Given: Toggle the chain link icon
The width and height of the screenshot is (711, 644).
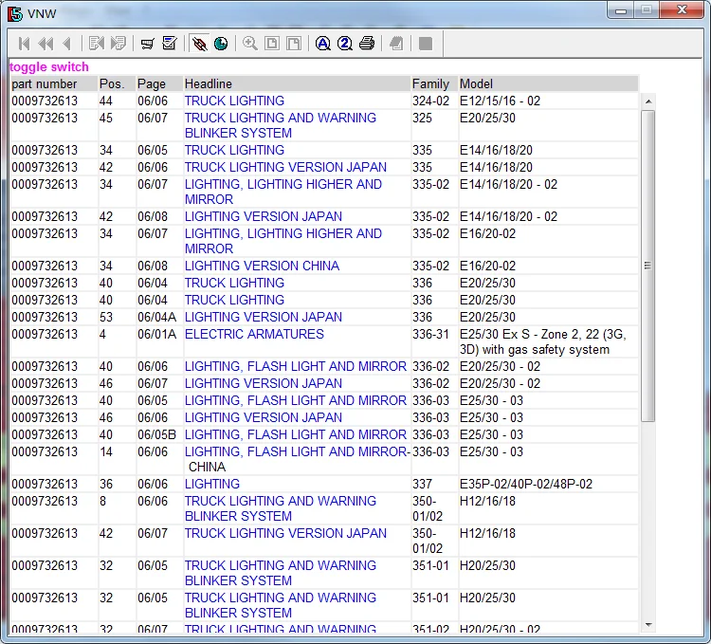Looking at the screenshot, I should click(199, 44).
